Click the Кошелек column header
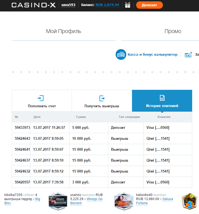Image resolution: width=199 pixels, height=214 pixels. 164,117
